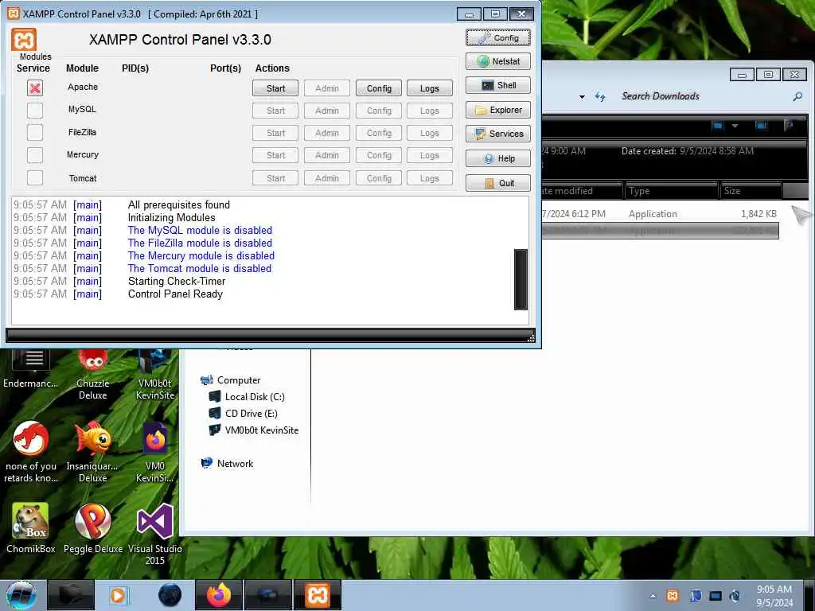This screenshot has width=815, height=611.
Task: Click the Chuzzle Deluxe desktop icon
Action: [x=93, y=374]
